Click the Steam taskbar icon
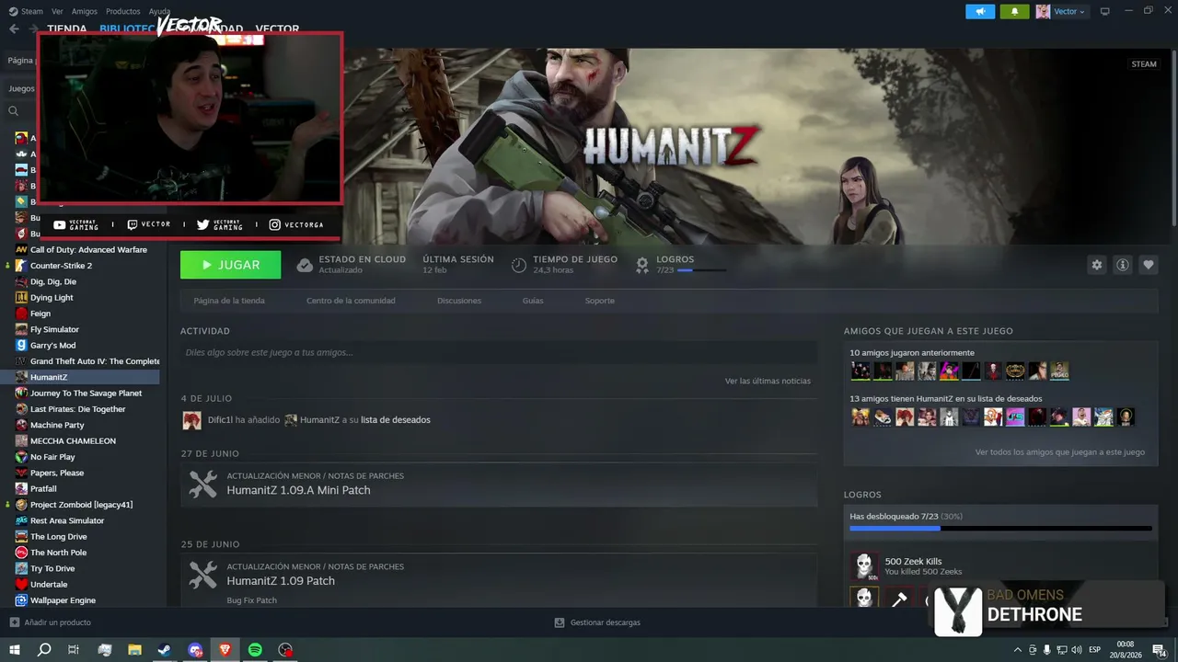 (x=165, y=650)
